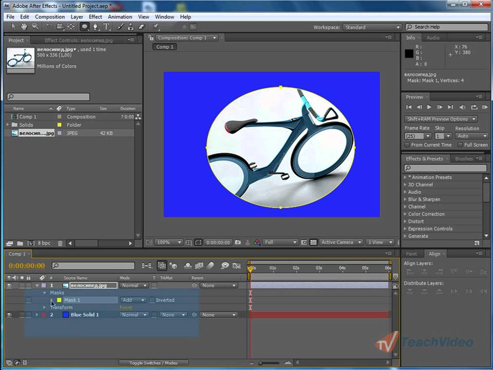Click the timeline zoom slider

coord(270,363)
